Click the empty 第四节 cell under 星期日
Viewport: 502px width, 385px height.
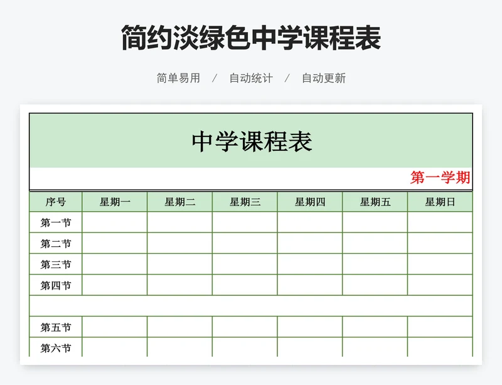click(440, 285)
